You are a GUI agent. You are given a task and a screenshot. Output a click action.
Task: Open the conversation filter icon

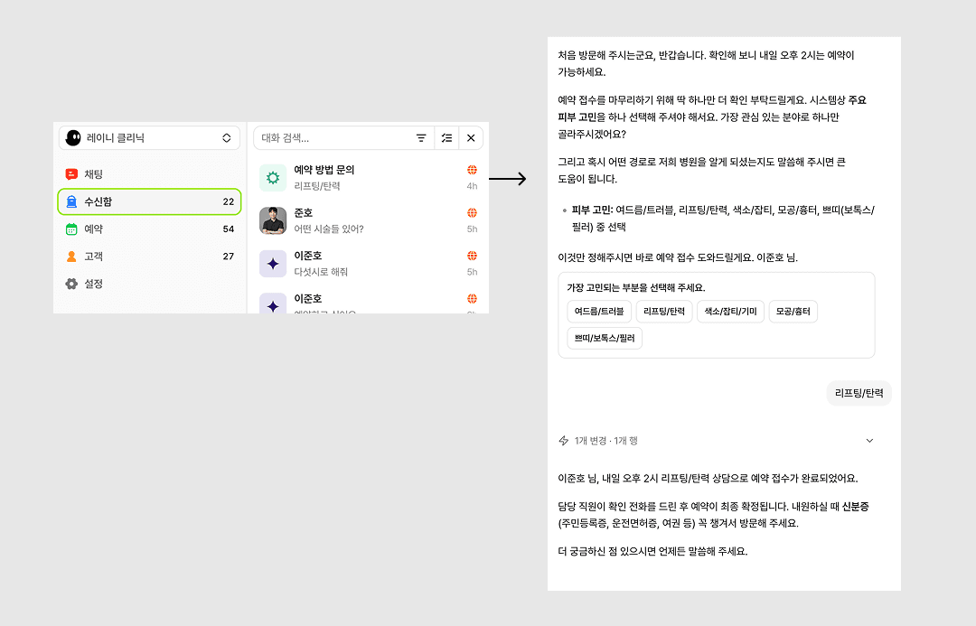(421, 138)
